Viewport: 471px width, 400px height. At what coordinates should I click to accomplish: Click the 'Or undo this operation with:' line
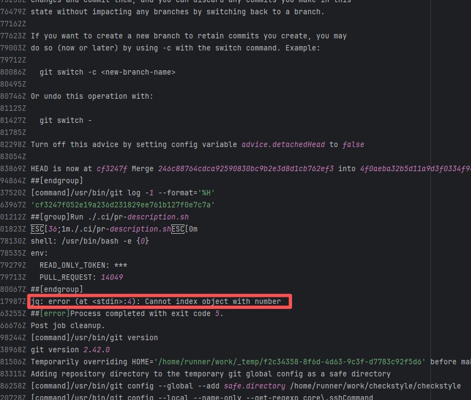92,96
